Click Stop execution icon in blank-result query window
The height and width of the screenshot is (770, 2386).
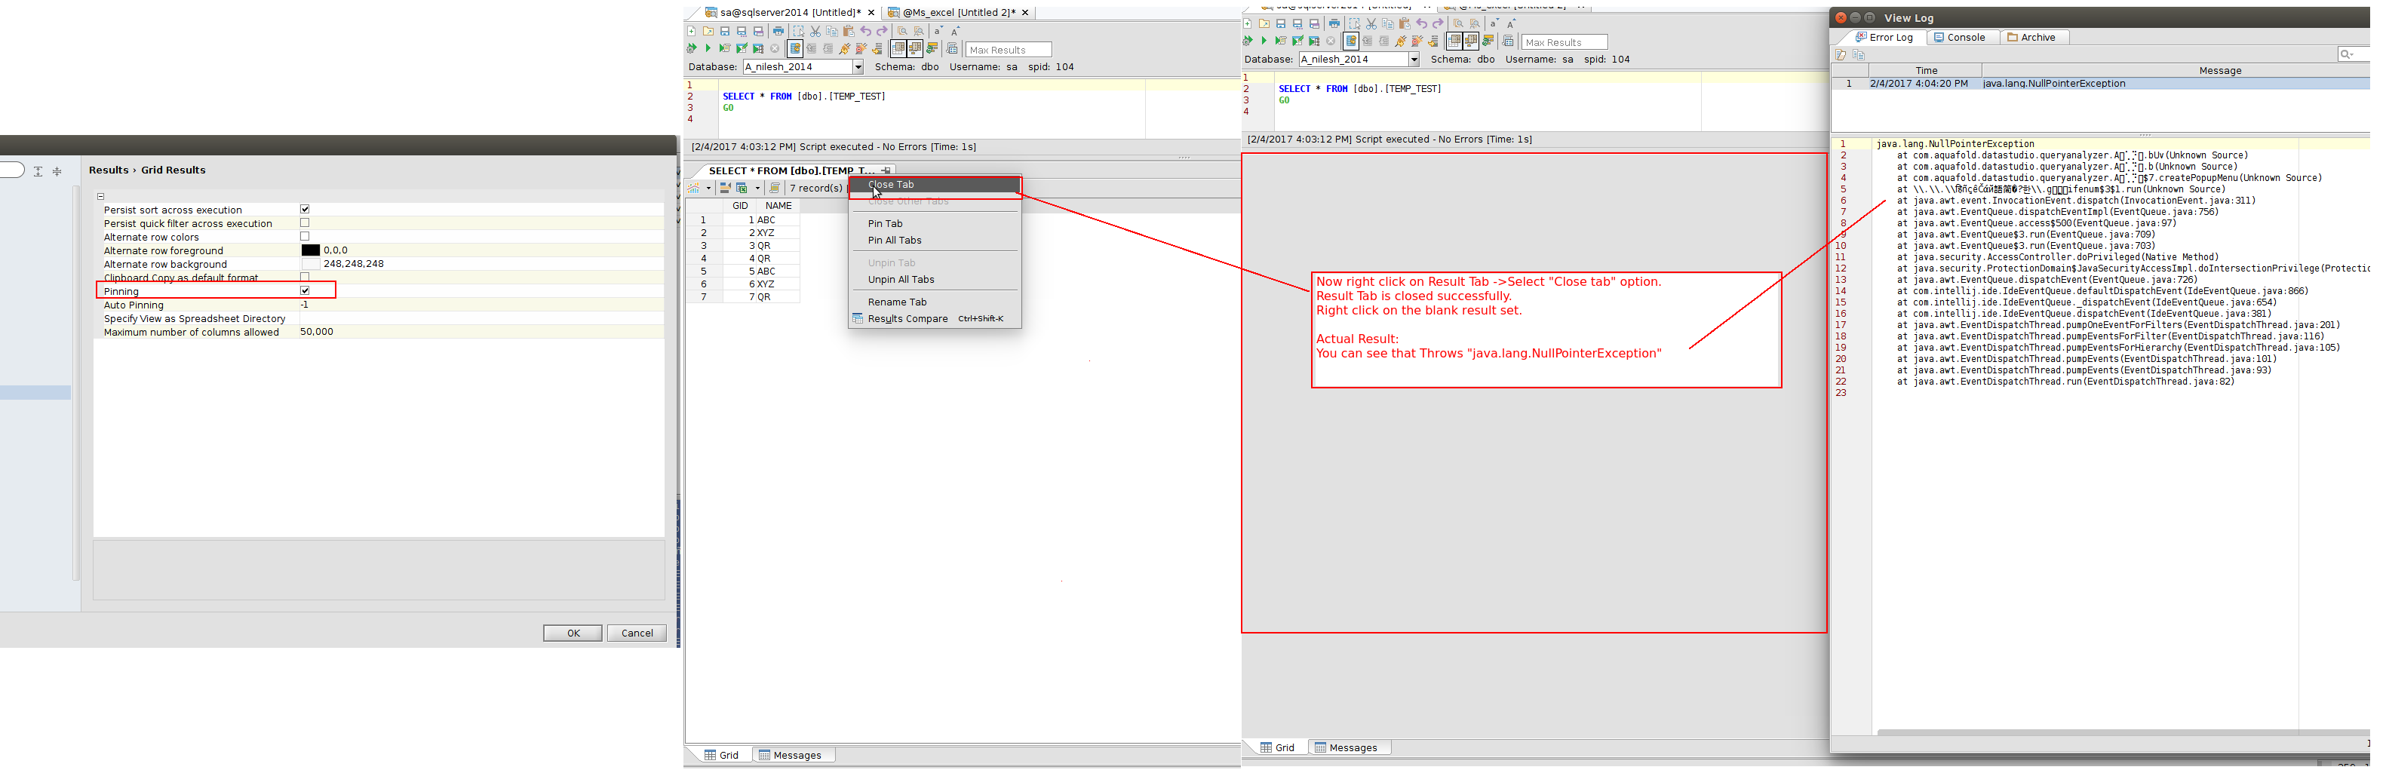1331,41
